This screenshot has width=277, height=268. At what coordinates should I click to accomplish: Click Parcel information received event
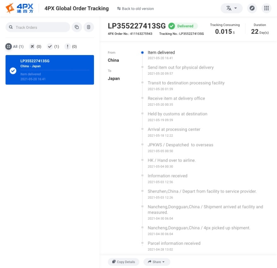click(x=174, y=243)
